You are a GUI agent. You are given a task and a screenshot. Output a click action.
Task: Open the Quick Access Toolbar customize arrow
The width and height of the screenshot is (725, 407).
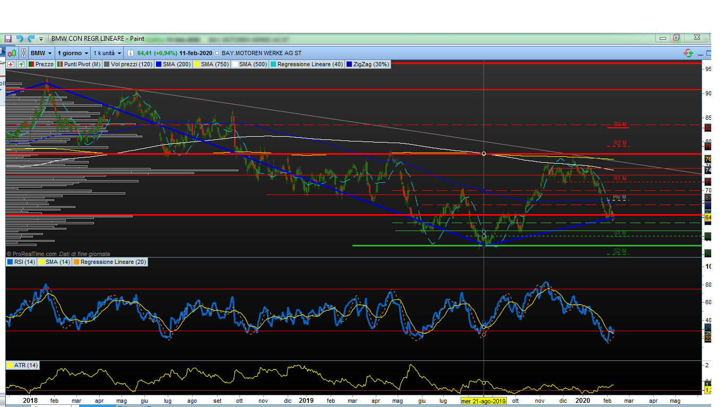coord(41,39)
